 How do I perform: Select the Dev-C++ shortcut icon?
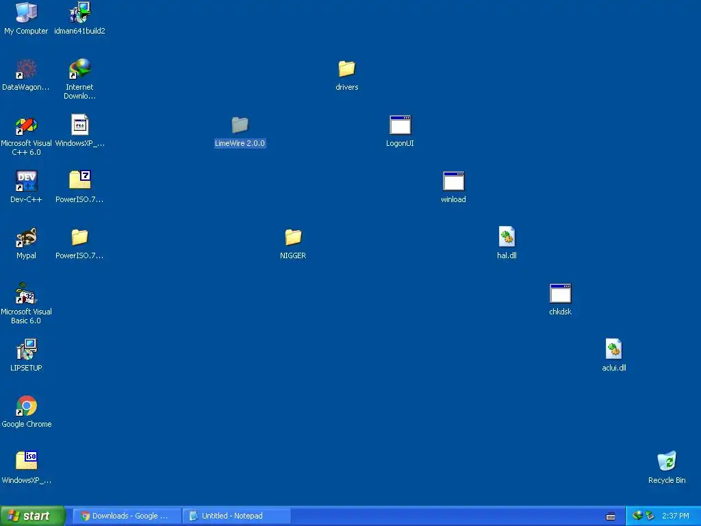point(27,186)
